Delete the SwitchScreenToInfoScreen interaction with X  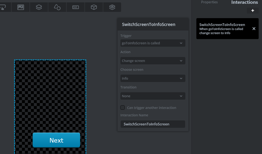(x=254, y=29)
